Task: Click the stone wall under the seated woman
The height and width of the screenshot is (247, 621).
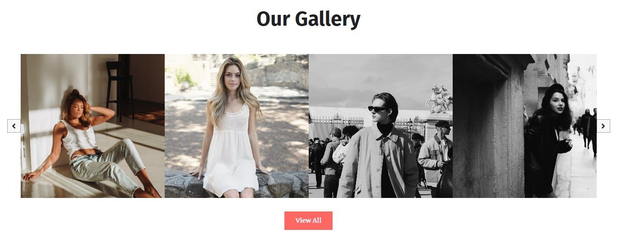Action: 237,184
